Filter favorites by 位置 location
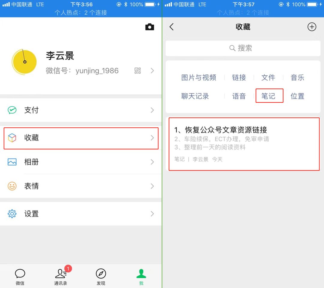This screenshot has height=288, width=324. [298, 96]
